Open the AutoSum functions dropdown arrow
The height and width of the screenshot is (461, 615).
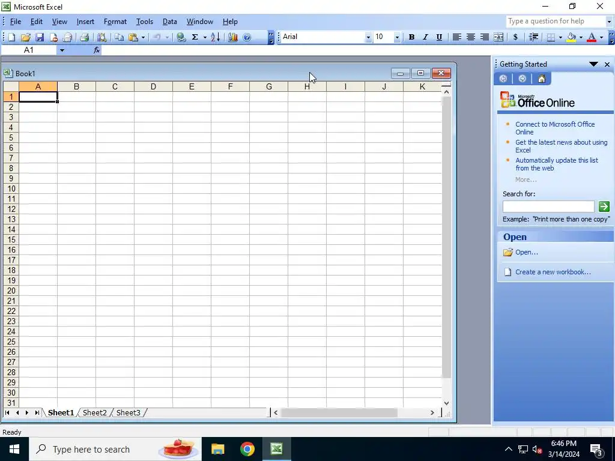tap(205, 37)
